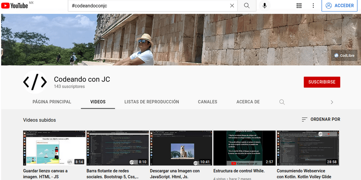
Task: Go to the CANALES tab
Action: [x=208, y=102]
